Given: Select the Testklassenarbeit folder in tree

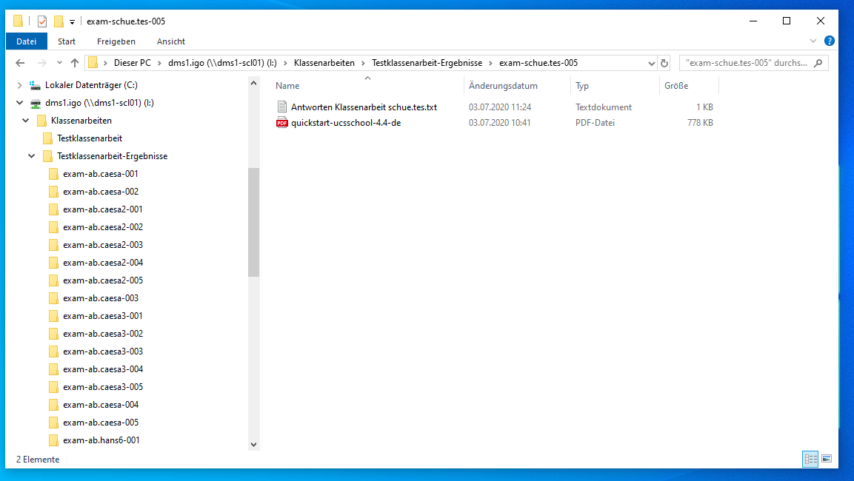Looking at the screenshot, I should 90,138.
